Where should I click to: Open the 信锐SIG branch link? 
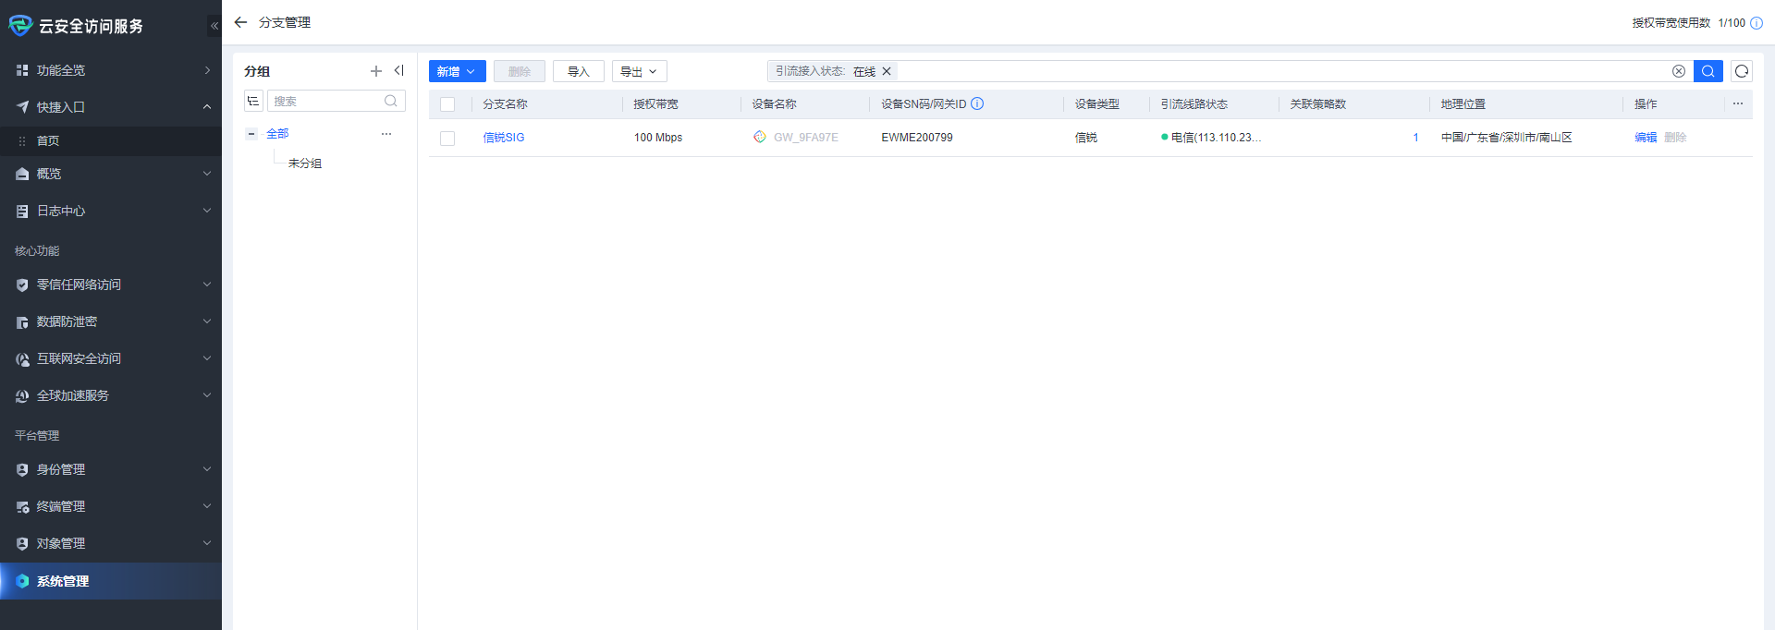tap(504, 138)
